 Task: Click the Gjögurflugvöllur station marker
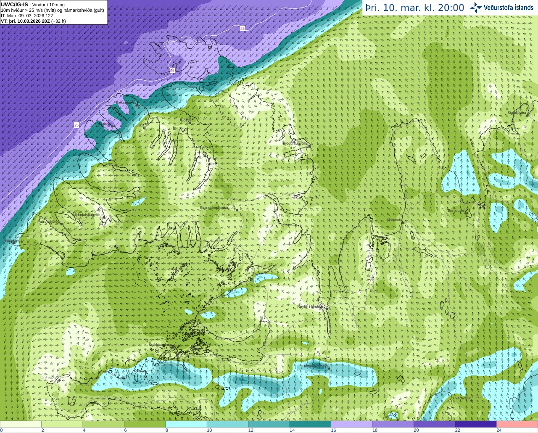click(x=309, y=146)
